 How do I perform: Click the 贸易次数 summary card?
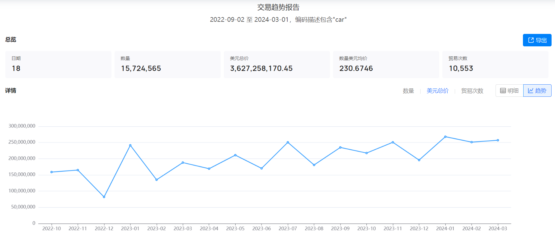[x=495, y=64]
